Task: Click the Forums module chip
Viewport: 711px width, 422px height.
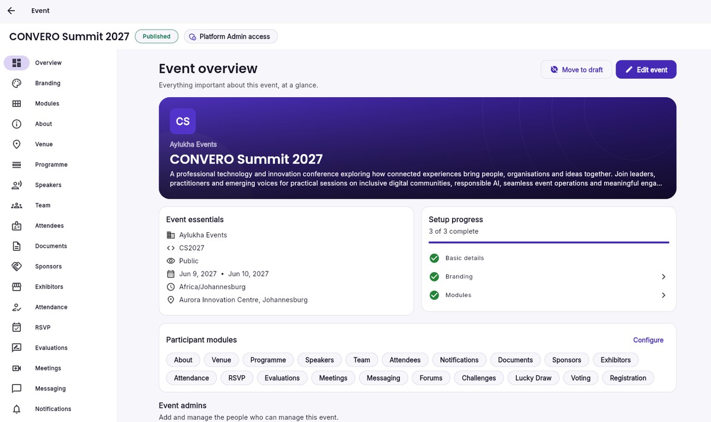Action: (431, 378)
